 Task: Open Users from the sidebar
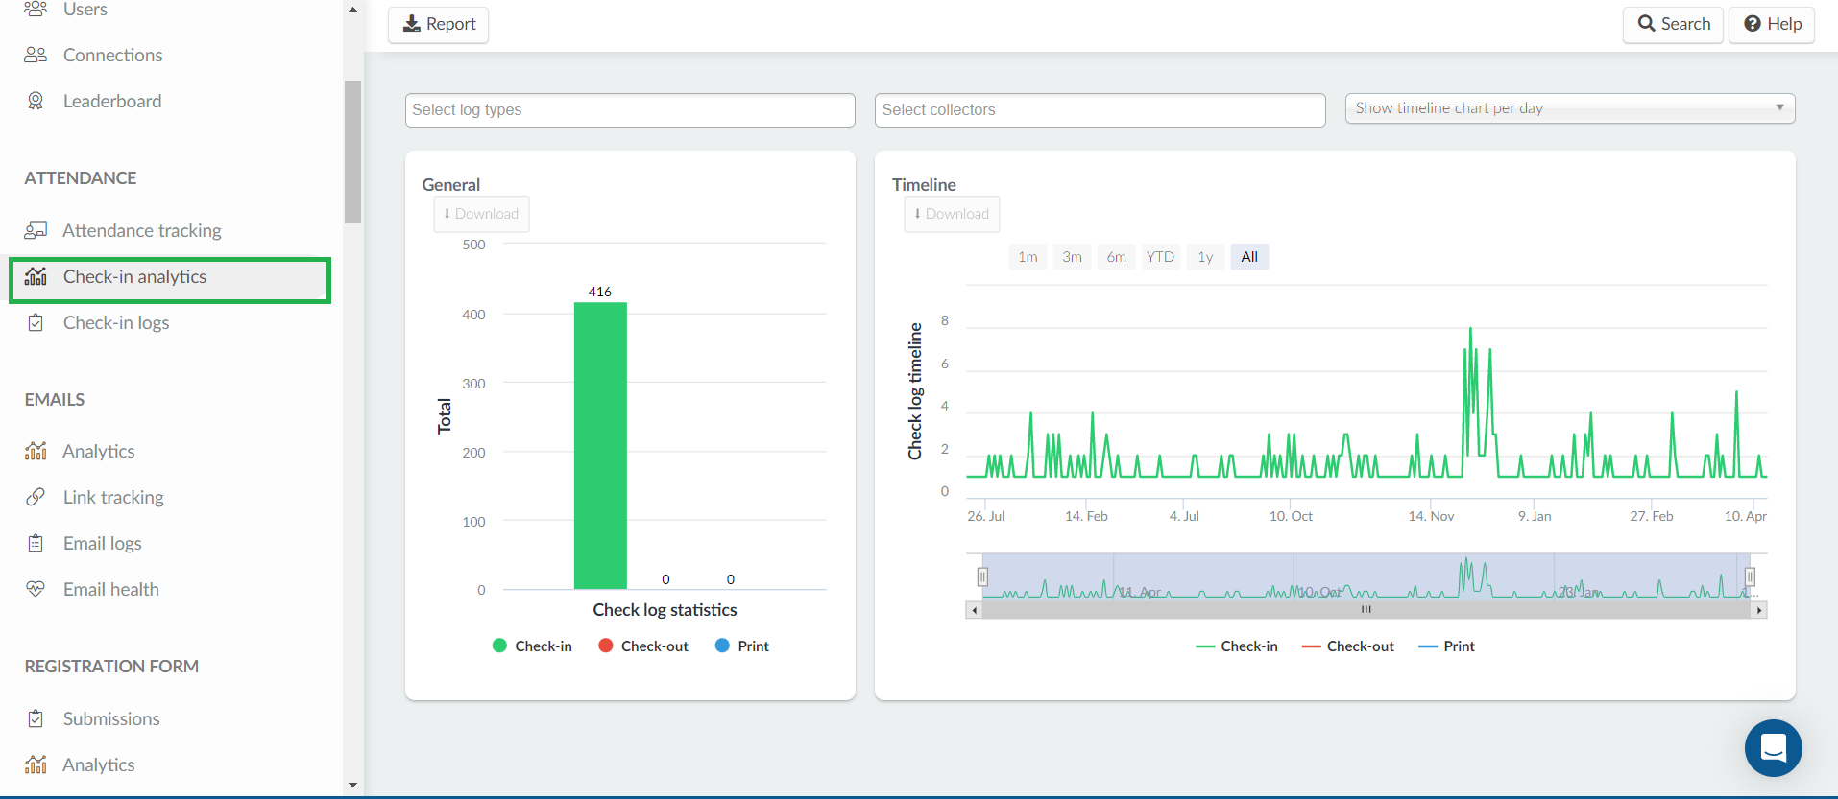coord(85,10)
